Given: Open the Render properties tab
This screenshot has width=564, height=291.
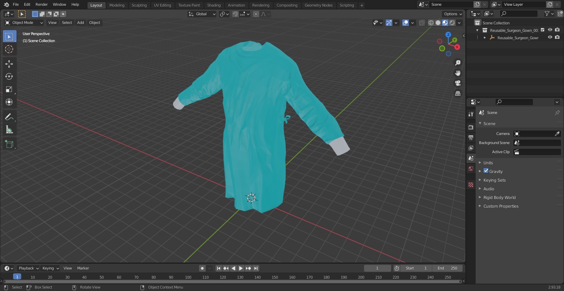Looking at the screenshot, I should point(471,127).
